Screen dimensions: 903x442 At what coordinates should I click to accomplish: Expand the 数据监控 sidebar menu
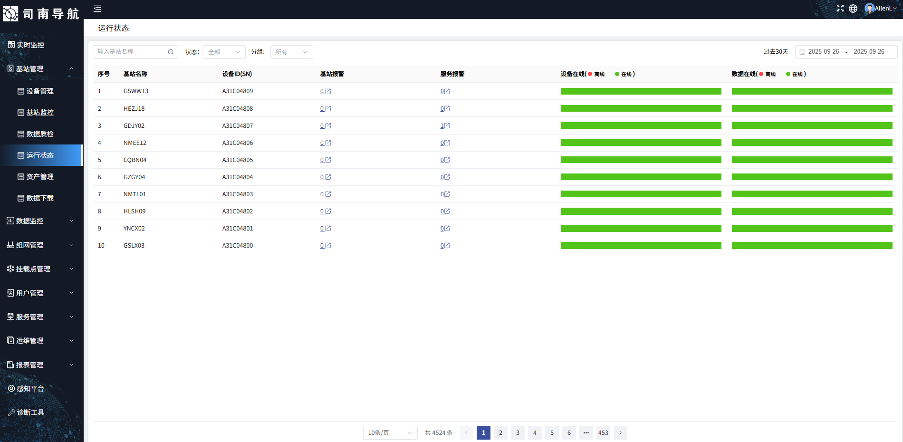(x=41, y=221)
